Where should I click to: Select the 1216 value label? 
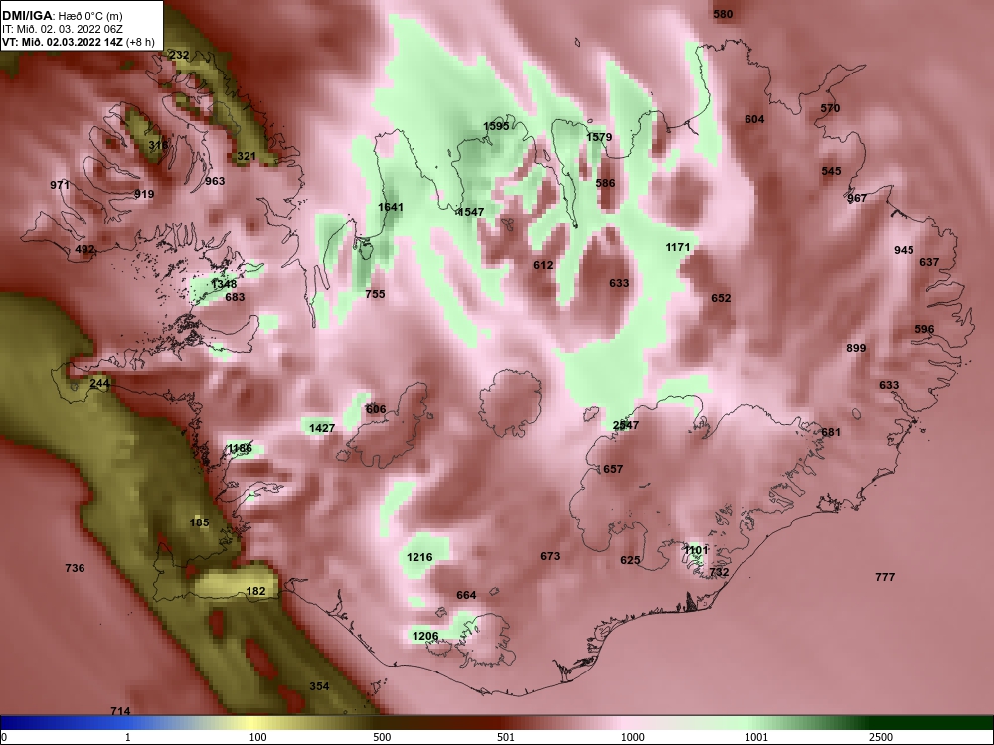[419, 558]
